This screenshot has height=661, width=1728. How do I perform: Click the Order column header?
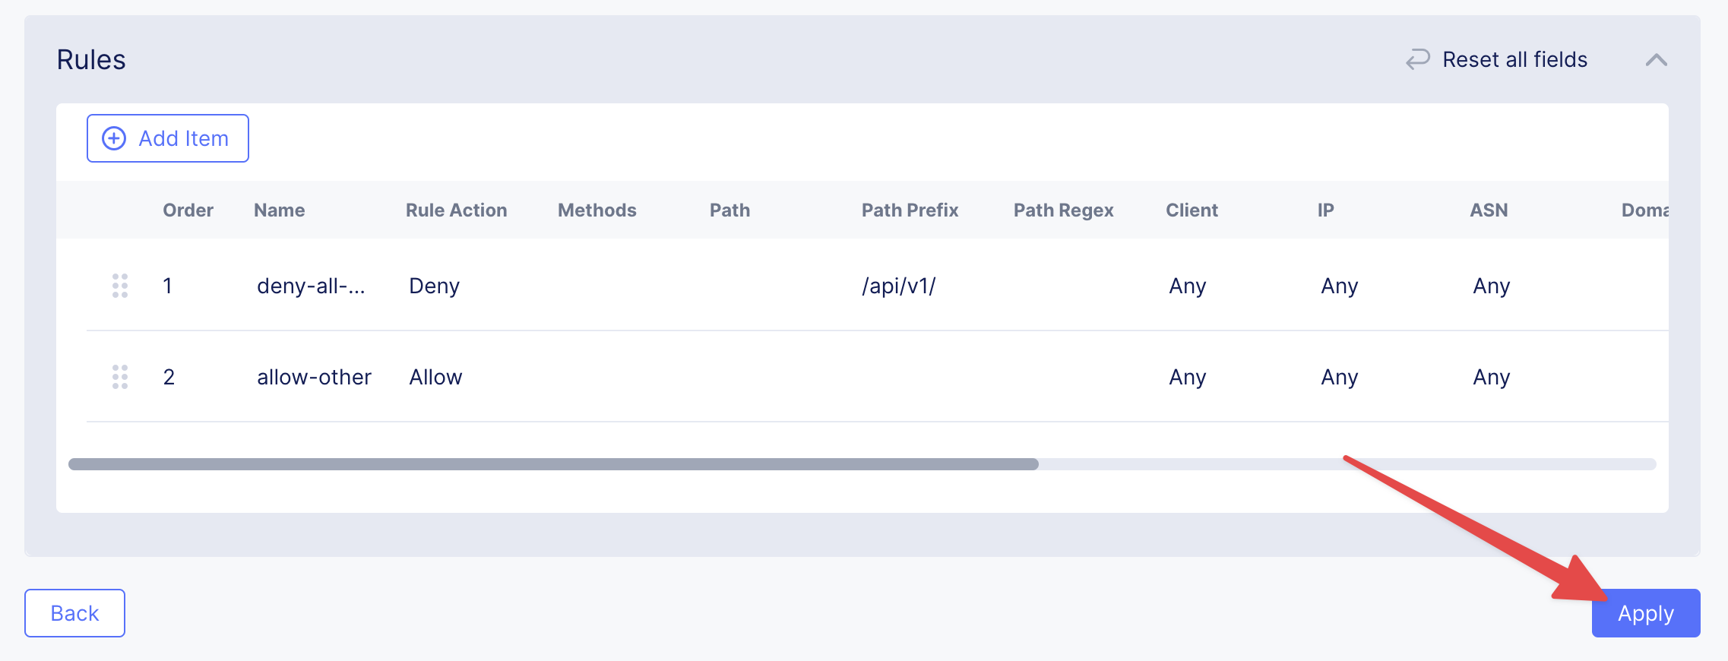pos(188,210)
